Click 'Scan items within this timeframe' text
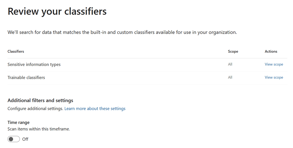293x148 pixels. 39,129
